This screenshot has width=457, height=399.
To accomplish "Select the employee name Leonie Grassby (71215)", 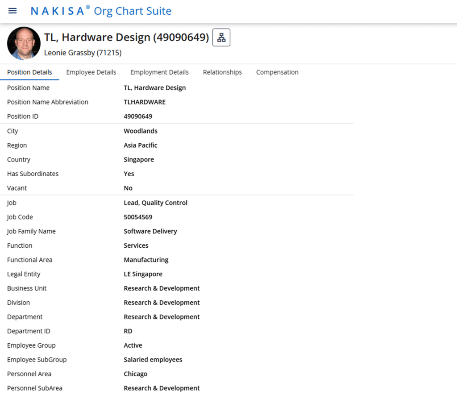I will pos(83,53).
